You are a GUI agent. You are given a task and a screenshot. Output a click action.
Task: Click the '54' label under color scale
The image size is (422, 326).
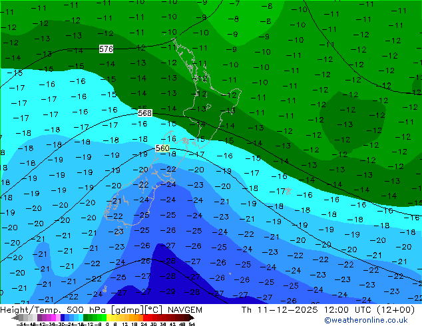click(192, 324)
